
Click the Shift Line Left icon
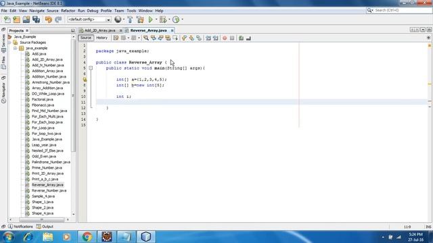point(208,38)
